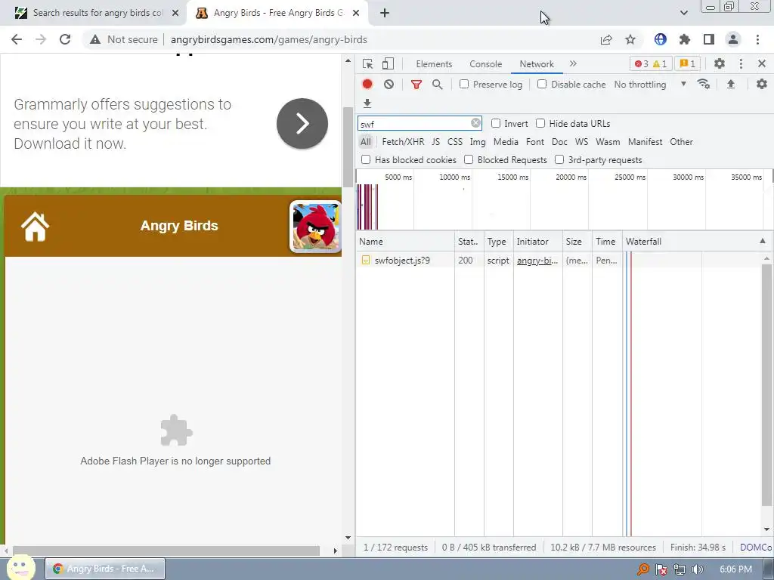Image resolution: width=774 pixels, height=580 pixels.
Task: Clear the swf filter text
Action: tap(475, 123)
